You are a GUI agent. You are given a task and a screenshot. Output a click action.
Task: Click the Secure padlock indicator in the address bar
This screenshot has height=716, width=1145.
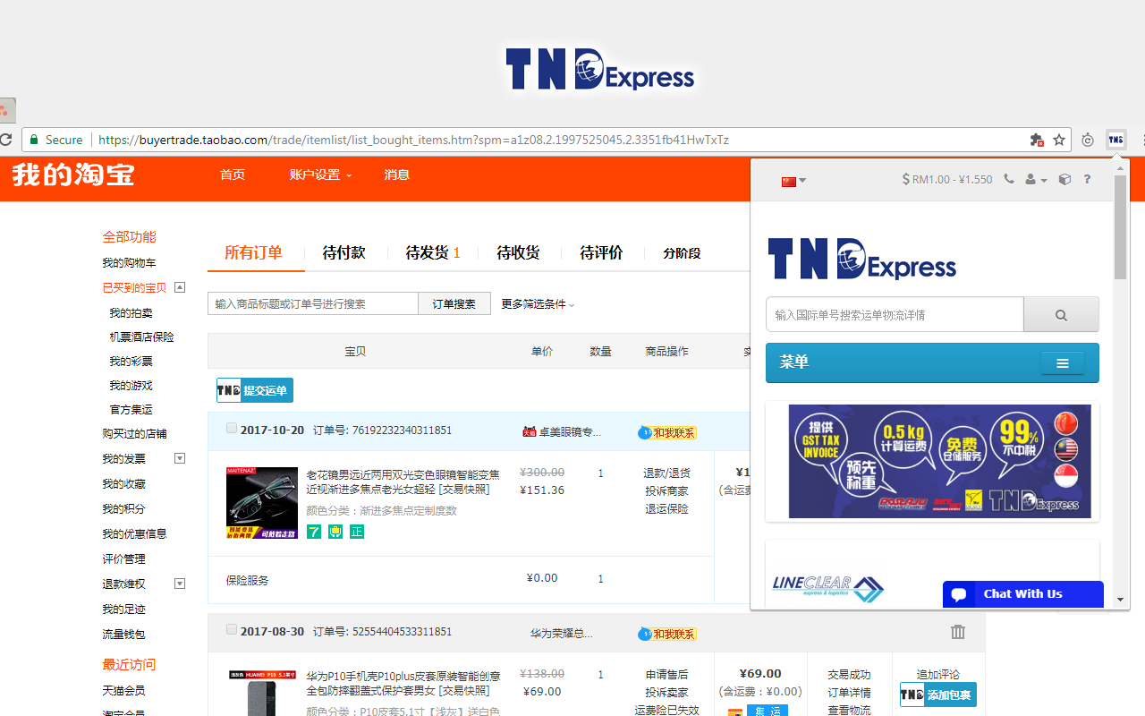coord(55,140)
